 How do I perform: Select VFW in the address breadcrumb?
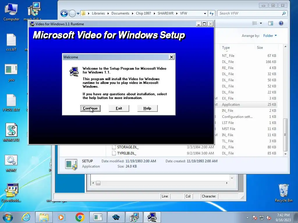tap(184, 13)
